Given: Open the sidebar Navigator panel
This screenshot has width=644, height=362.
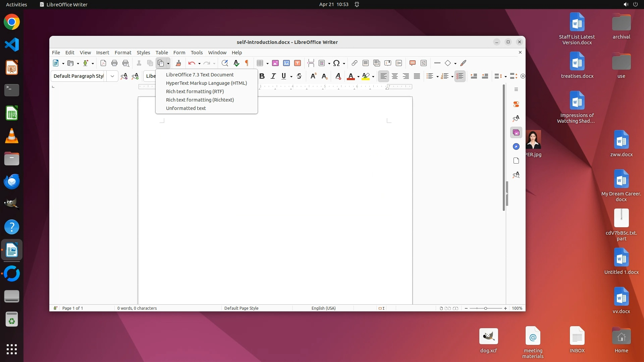Looking at the screenshot, I should point(516,147).
